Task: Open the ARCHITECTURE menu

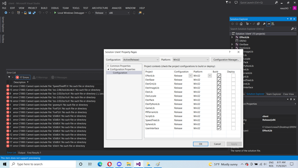Action: 100,8
